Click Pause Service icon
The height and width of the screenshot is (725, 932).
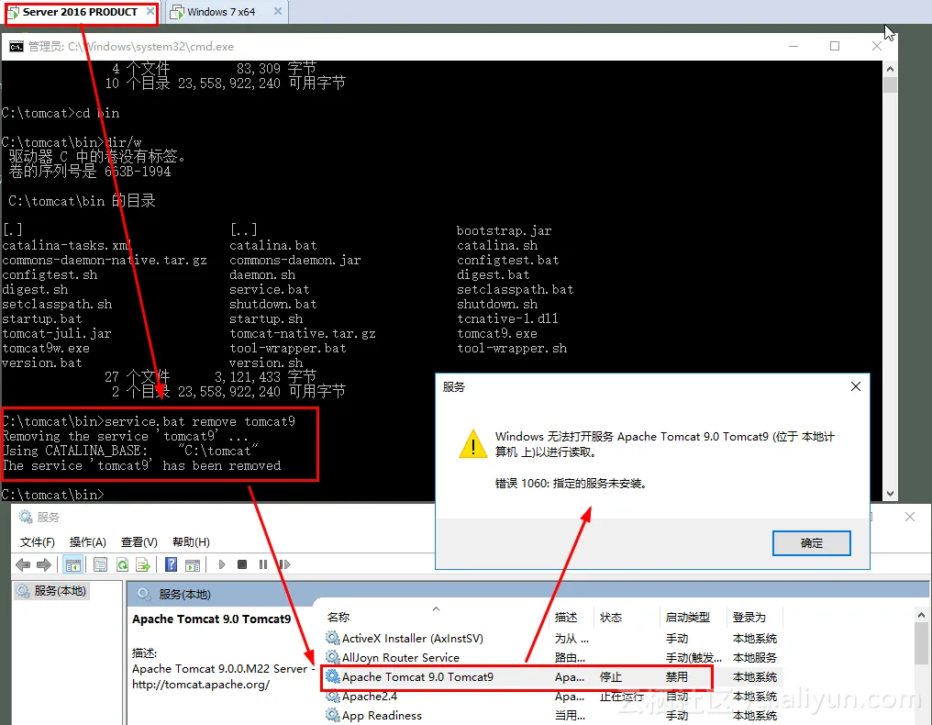[263, 564]
